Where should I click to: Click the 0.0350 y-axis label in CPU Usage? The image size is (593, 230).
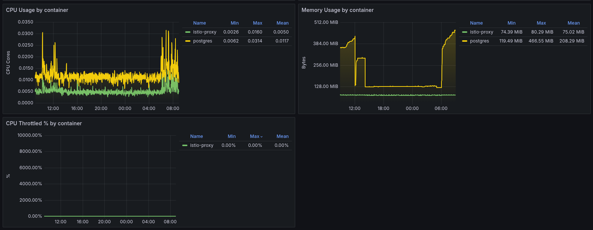pyautogui.click(x=25, y=22)
